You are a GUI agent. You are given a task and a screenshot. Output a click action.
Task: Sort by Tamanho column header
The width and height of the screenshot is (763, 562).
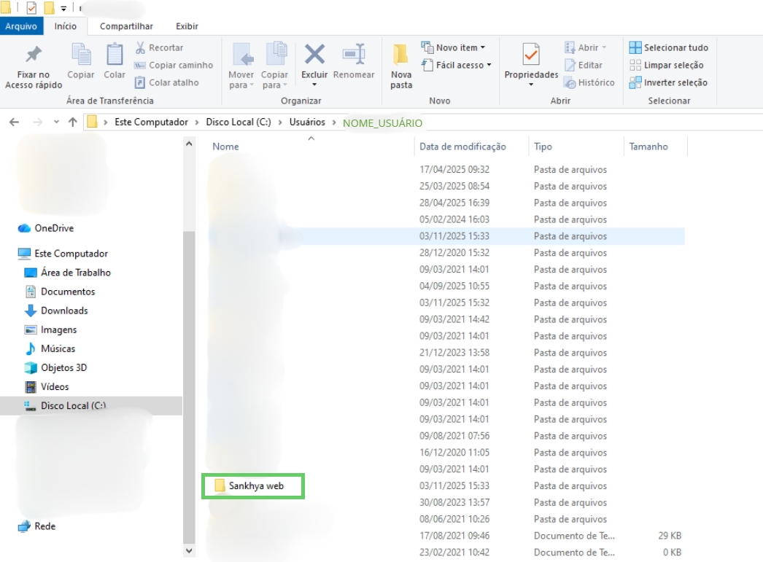[x=648, y=147]
